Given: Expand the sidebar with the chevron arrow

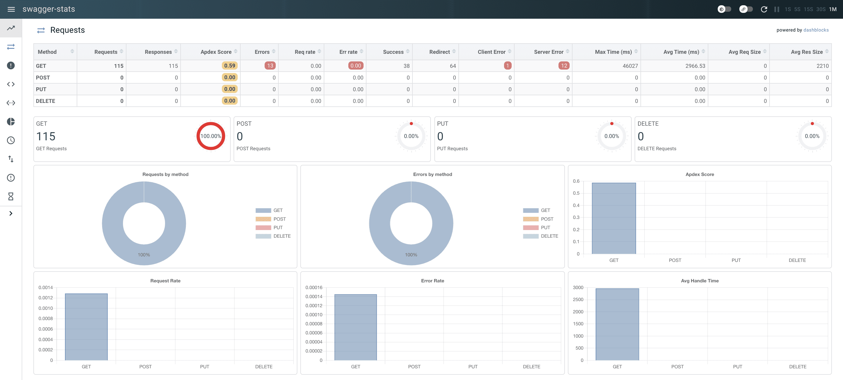Looking at the screenshot, I should (11, 213).
